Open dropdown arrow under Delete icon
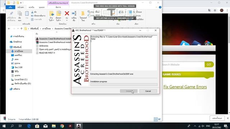 point(67,20)
